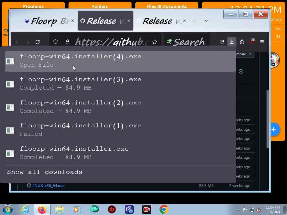Select floorp-win64.installer(2).exe download entry
The image size is (287, 215).
[120, 107]
